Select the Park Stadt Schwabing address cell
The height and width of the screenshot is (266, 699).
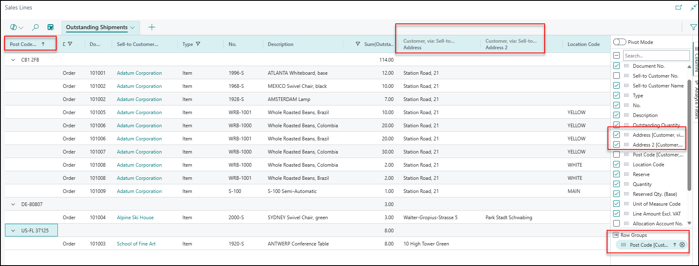(x=509, y=217)
